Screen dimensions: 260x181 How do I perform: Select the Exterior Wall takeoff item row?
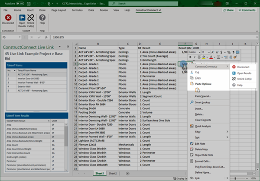click(36, 86)
